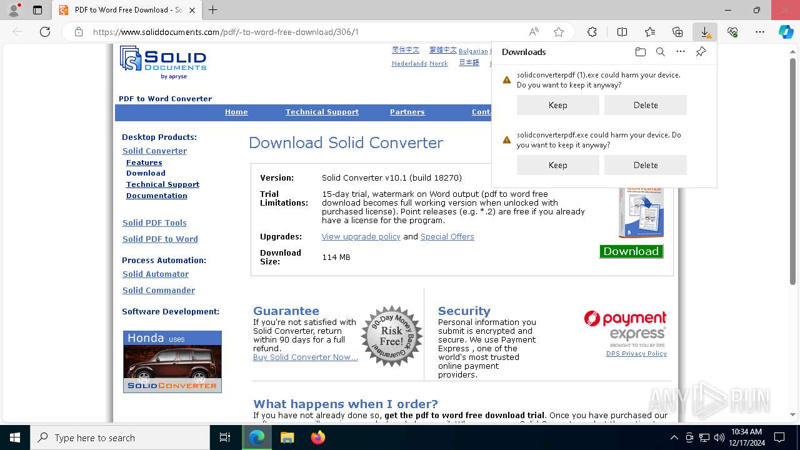Close the PDF to Word Free Download tab
The width and height of the screenshot is (800, 450).
point(192,10)
